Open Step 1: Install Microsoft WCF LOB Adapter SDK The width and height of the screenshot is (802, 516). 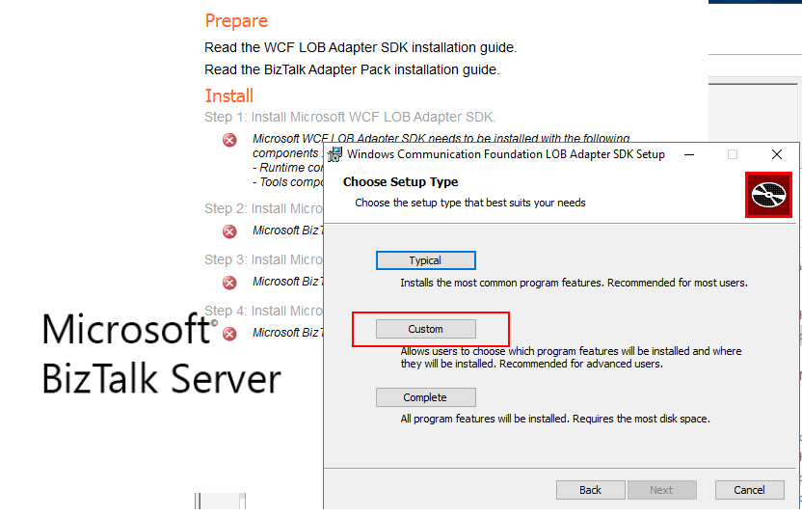[350, 118]
